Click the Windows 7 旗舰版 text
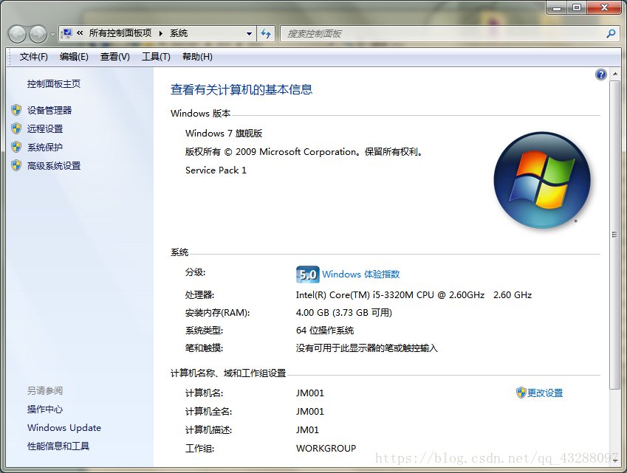Image resolution: width=627 pixels, height=473 pixels. point(224,134)
